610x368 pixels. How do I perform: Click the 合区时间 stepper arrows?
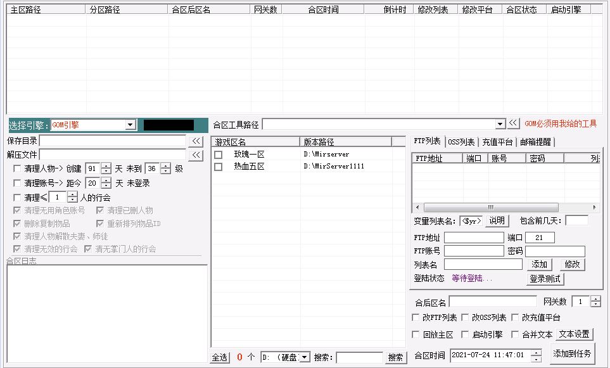[536, 355]
